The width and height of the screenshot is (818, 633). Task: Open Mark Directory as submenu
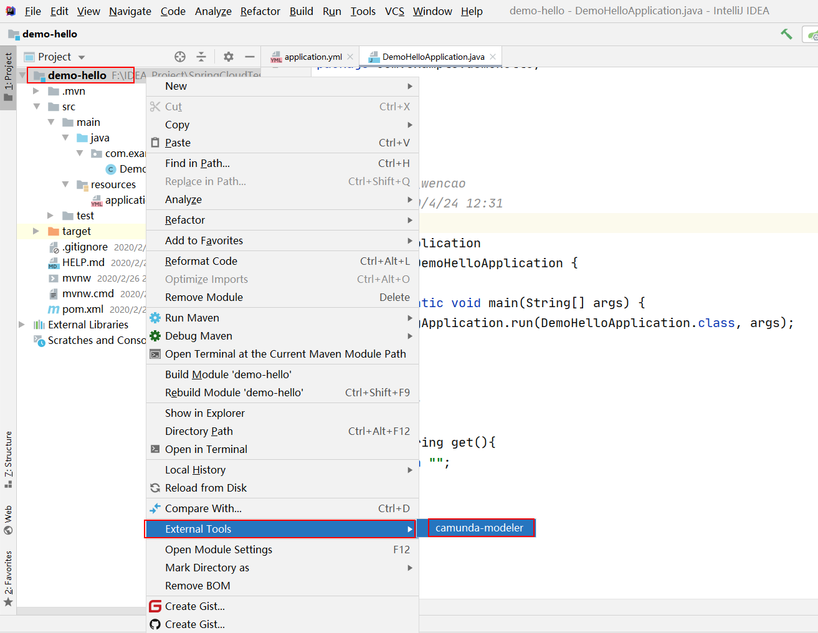(282, 568)
